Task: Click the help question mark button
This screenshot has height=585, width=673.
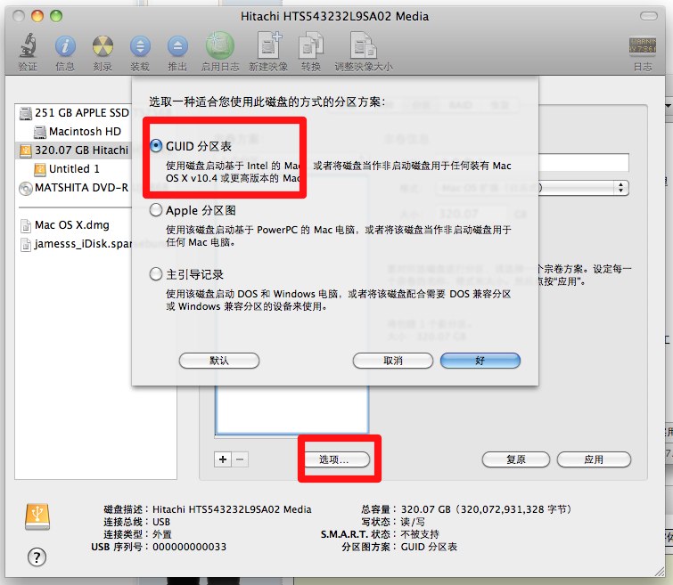Action: coord(37,557)
